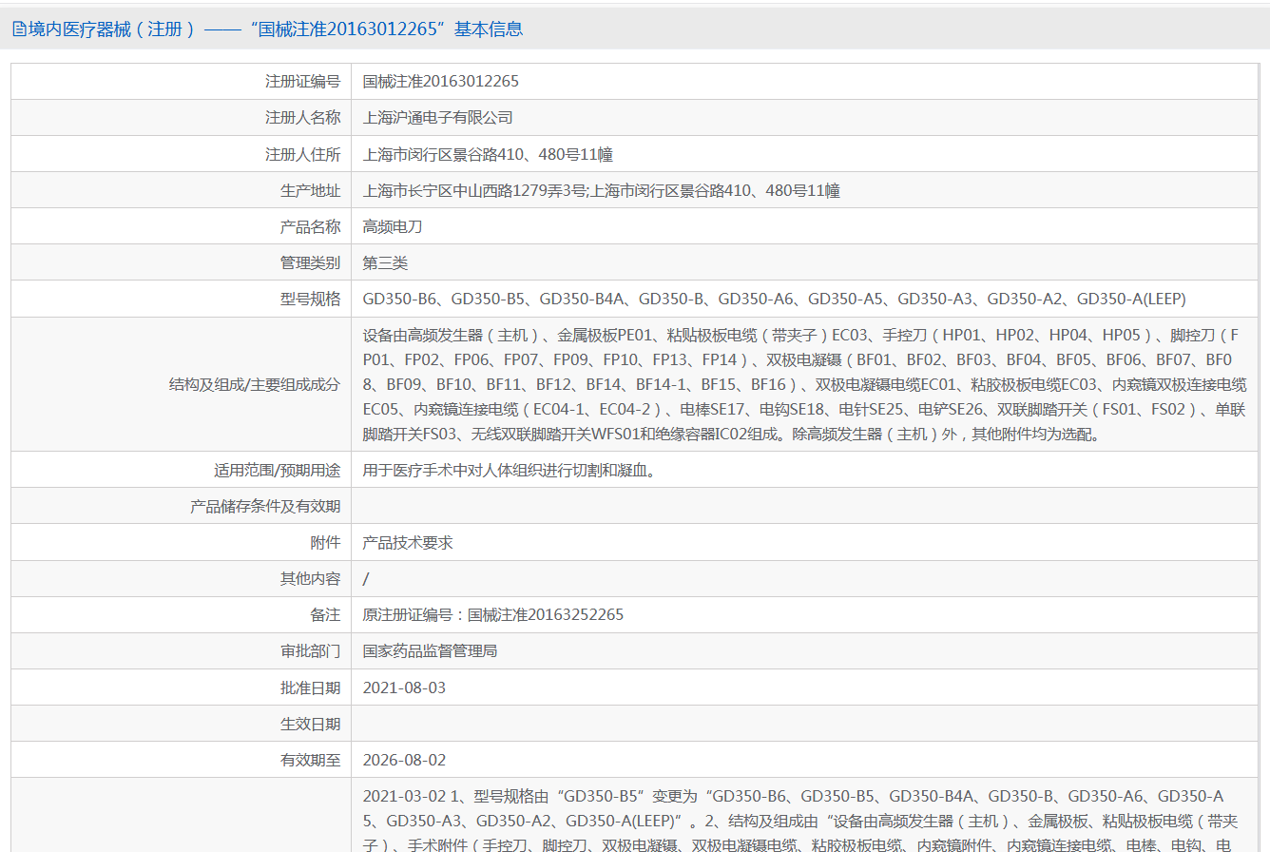Select production address starting 上海市长宁区中山西路1279弄3号
Image resolution: width=1270 pixels, height=852 pixels.
(602, 190)
